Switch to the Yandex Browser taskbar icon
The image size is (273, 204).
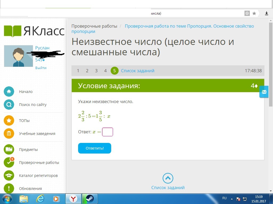click(x=73, y=199)
